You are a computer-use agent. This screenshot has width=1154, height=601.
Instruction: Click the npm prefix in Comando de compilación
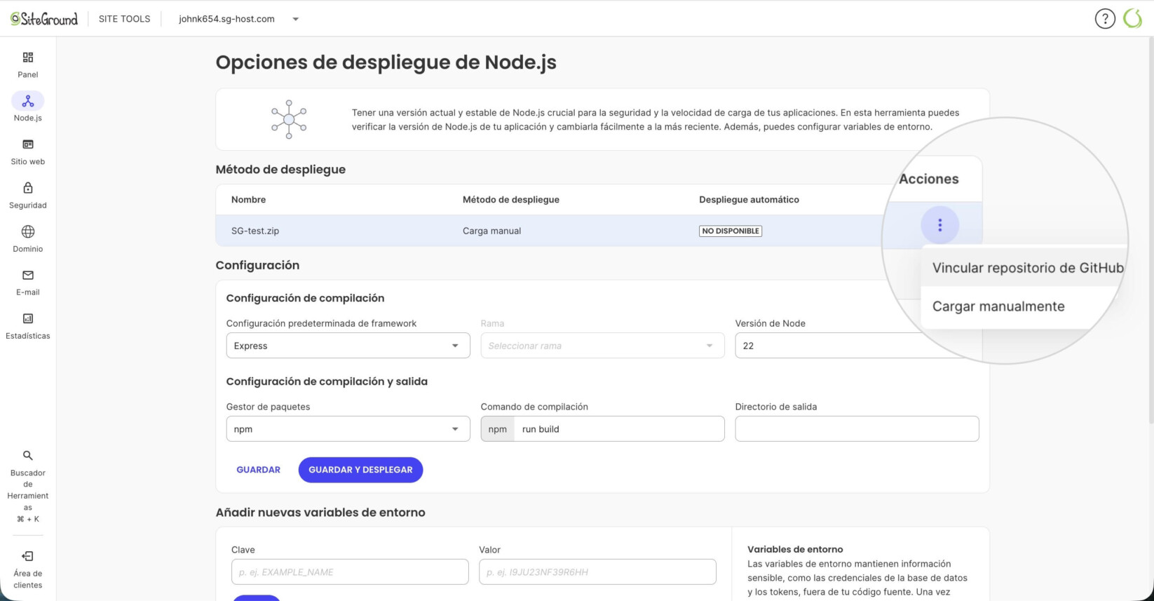pos(498,429)
